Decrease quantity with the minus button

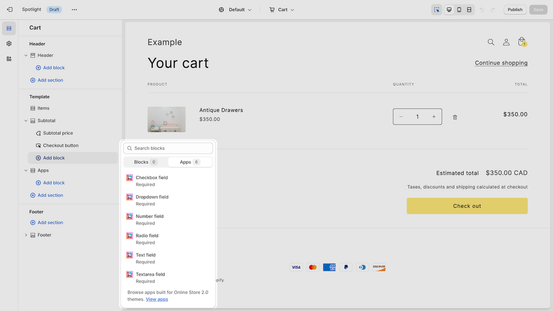tap(401, 117)
